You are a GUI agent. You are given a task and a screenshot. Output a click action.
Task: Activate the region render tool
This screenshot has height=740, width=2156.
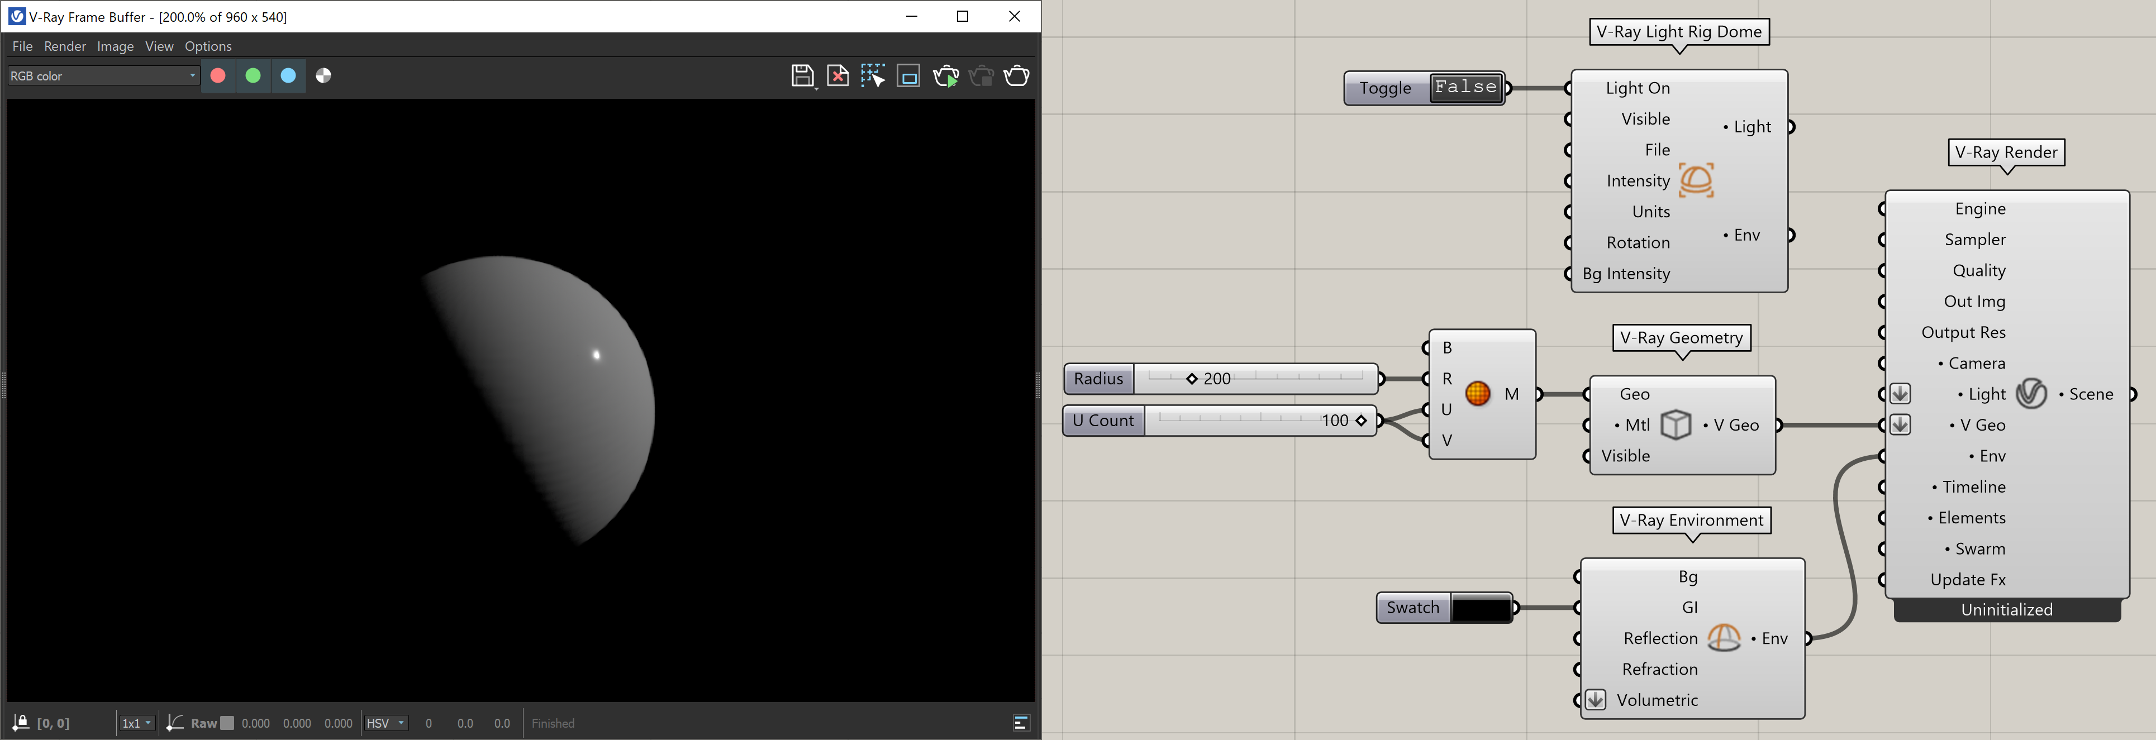point(908,76)
